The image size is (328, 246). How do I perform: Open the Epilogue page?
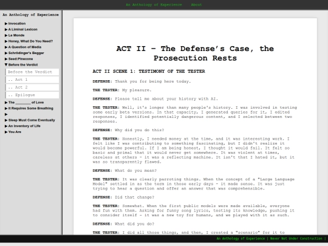(x=32, y=95)
